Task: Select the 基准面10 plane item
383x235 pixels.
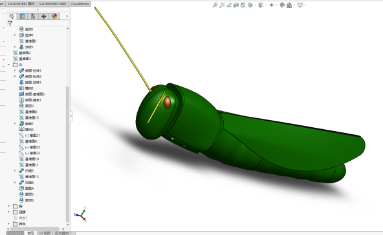Action: (x=29, y=159)
